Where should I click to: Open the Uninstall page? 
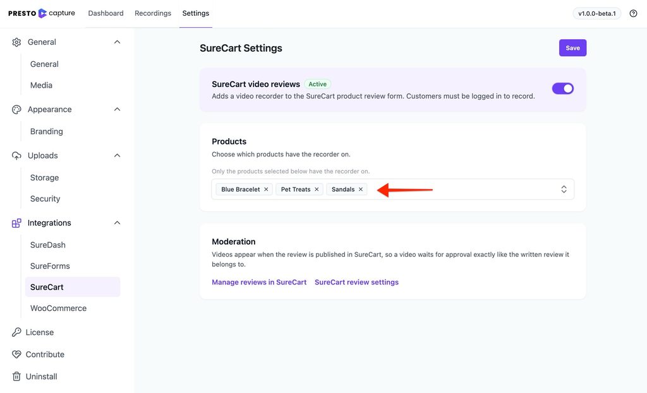point(41,377)
